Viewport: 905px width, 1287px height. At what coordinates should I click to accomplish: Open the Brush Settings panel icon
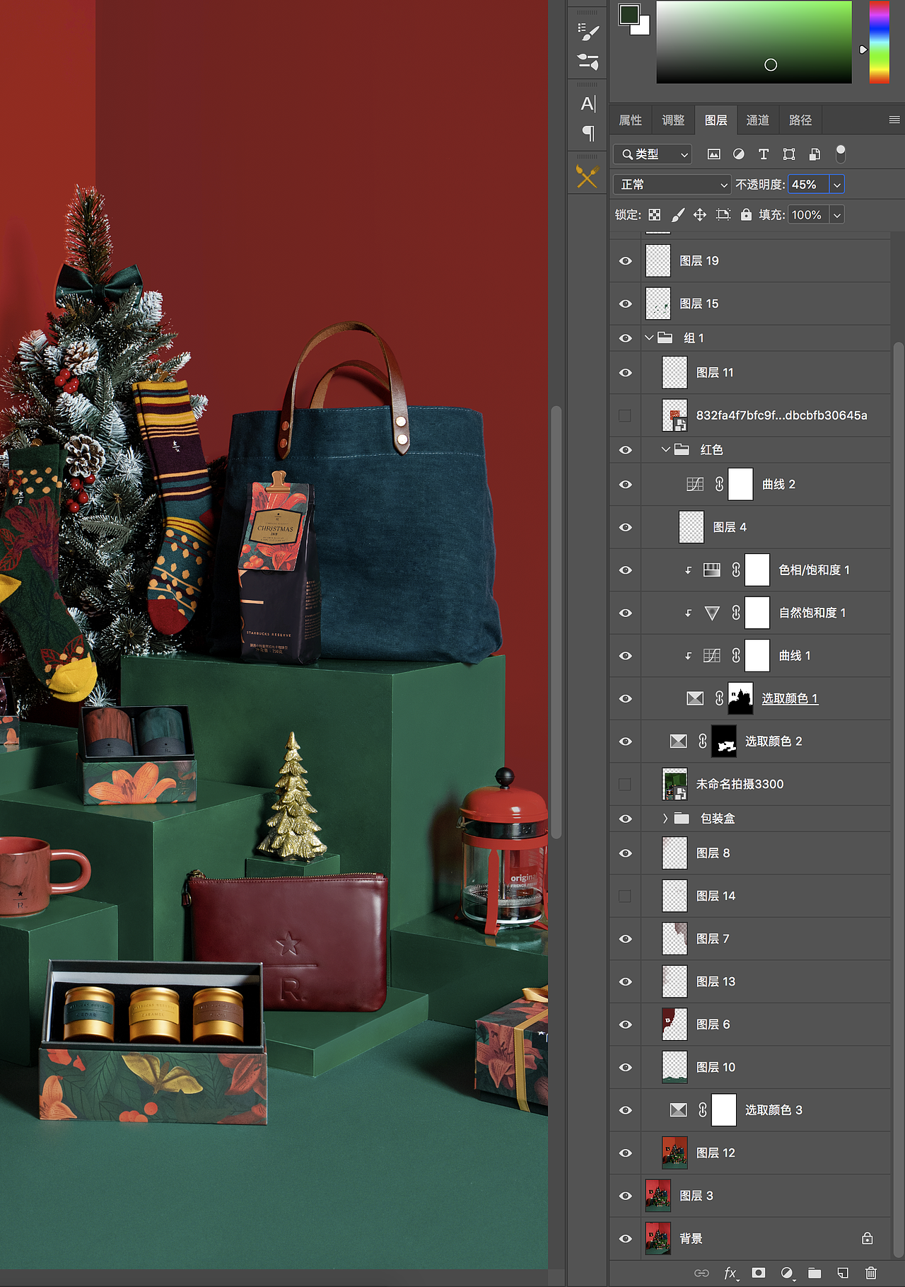click(x=588, y=32)
